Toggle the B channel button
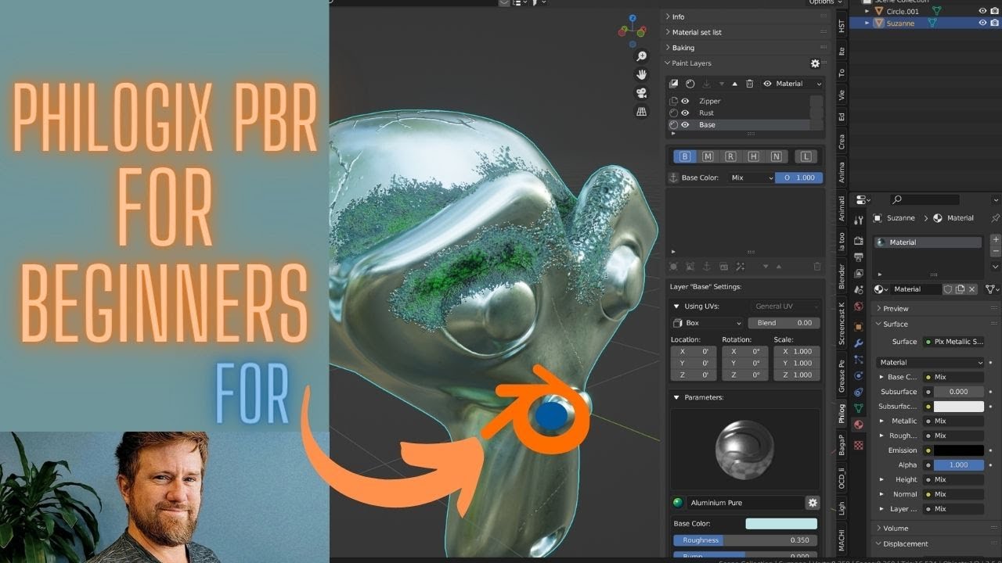 coord(685,156)
